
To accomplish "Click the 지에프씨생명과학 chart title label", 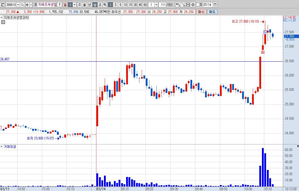I will 16,17.
